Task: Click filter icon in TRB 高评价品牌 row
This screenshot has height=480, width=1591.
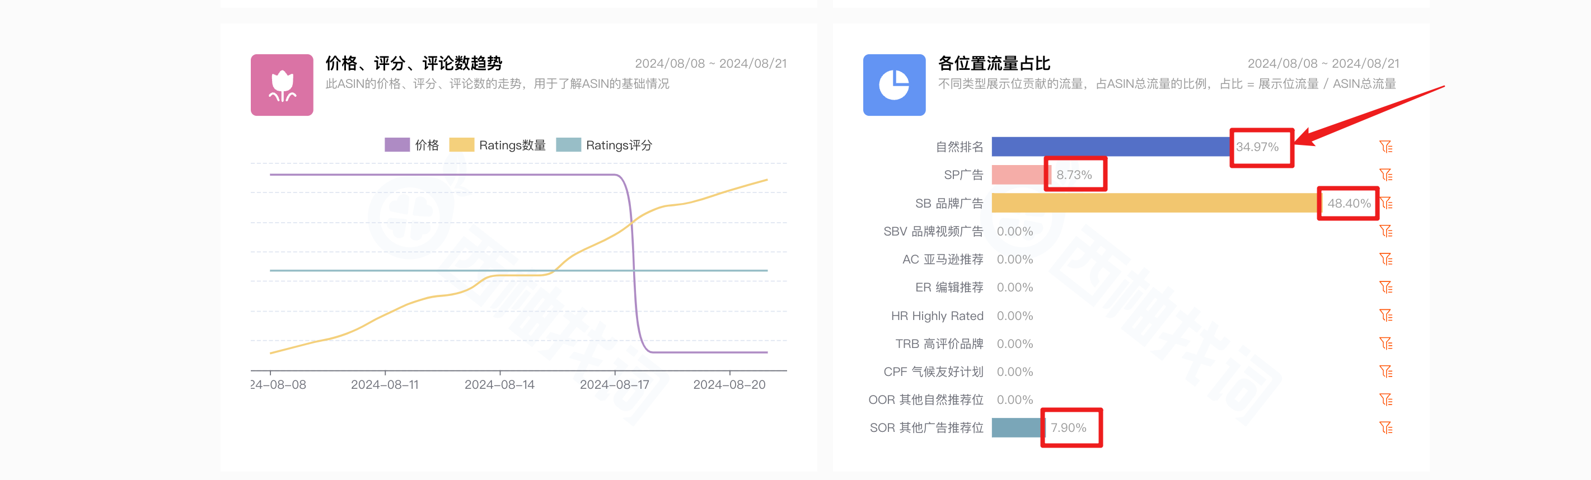Action: click(1386, 343)
